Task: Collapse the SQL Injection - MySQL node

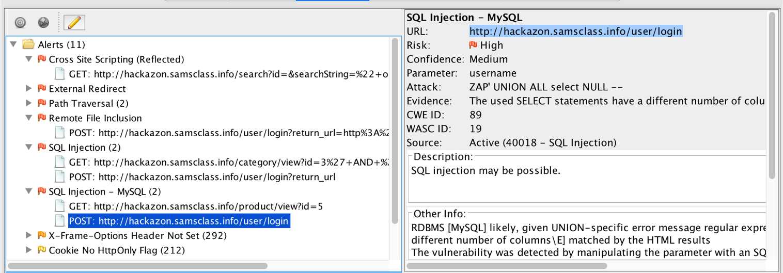Action: pos(29,191)
